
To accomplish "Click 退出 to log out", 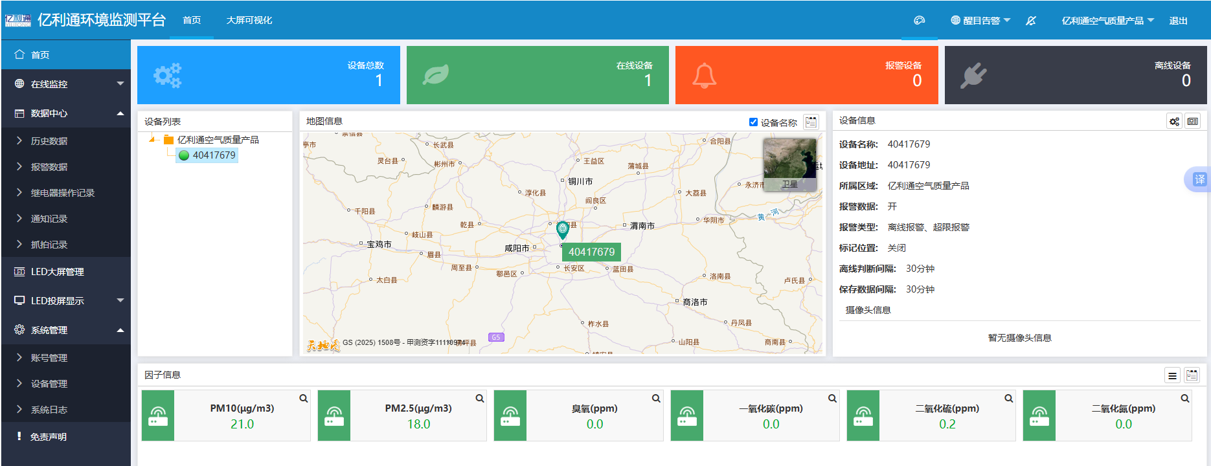I will (1178, 21).
